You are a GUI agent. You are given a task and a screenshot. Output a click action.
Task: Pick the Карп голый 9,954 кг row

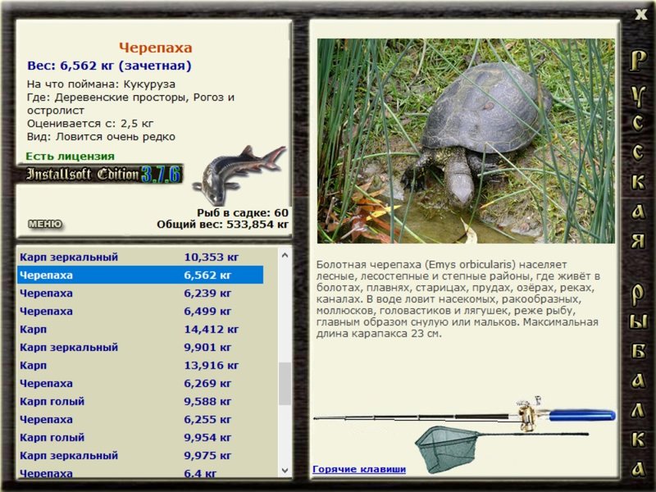(x=140, y=437)
